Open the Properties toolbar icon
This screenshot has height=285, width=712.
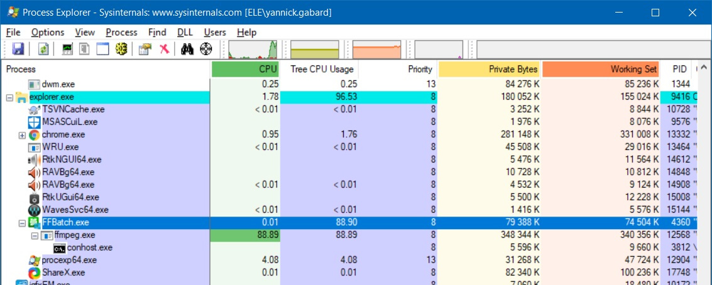tap(145, 49)
